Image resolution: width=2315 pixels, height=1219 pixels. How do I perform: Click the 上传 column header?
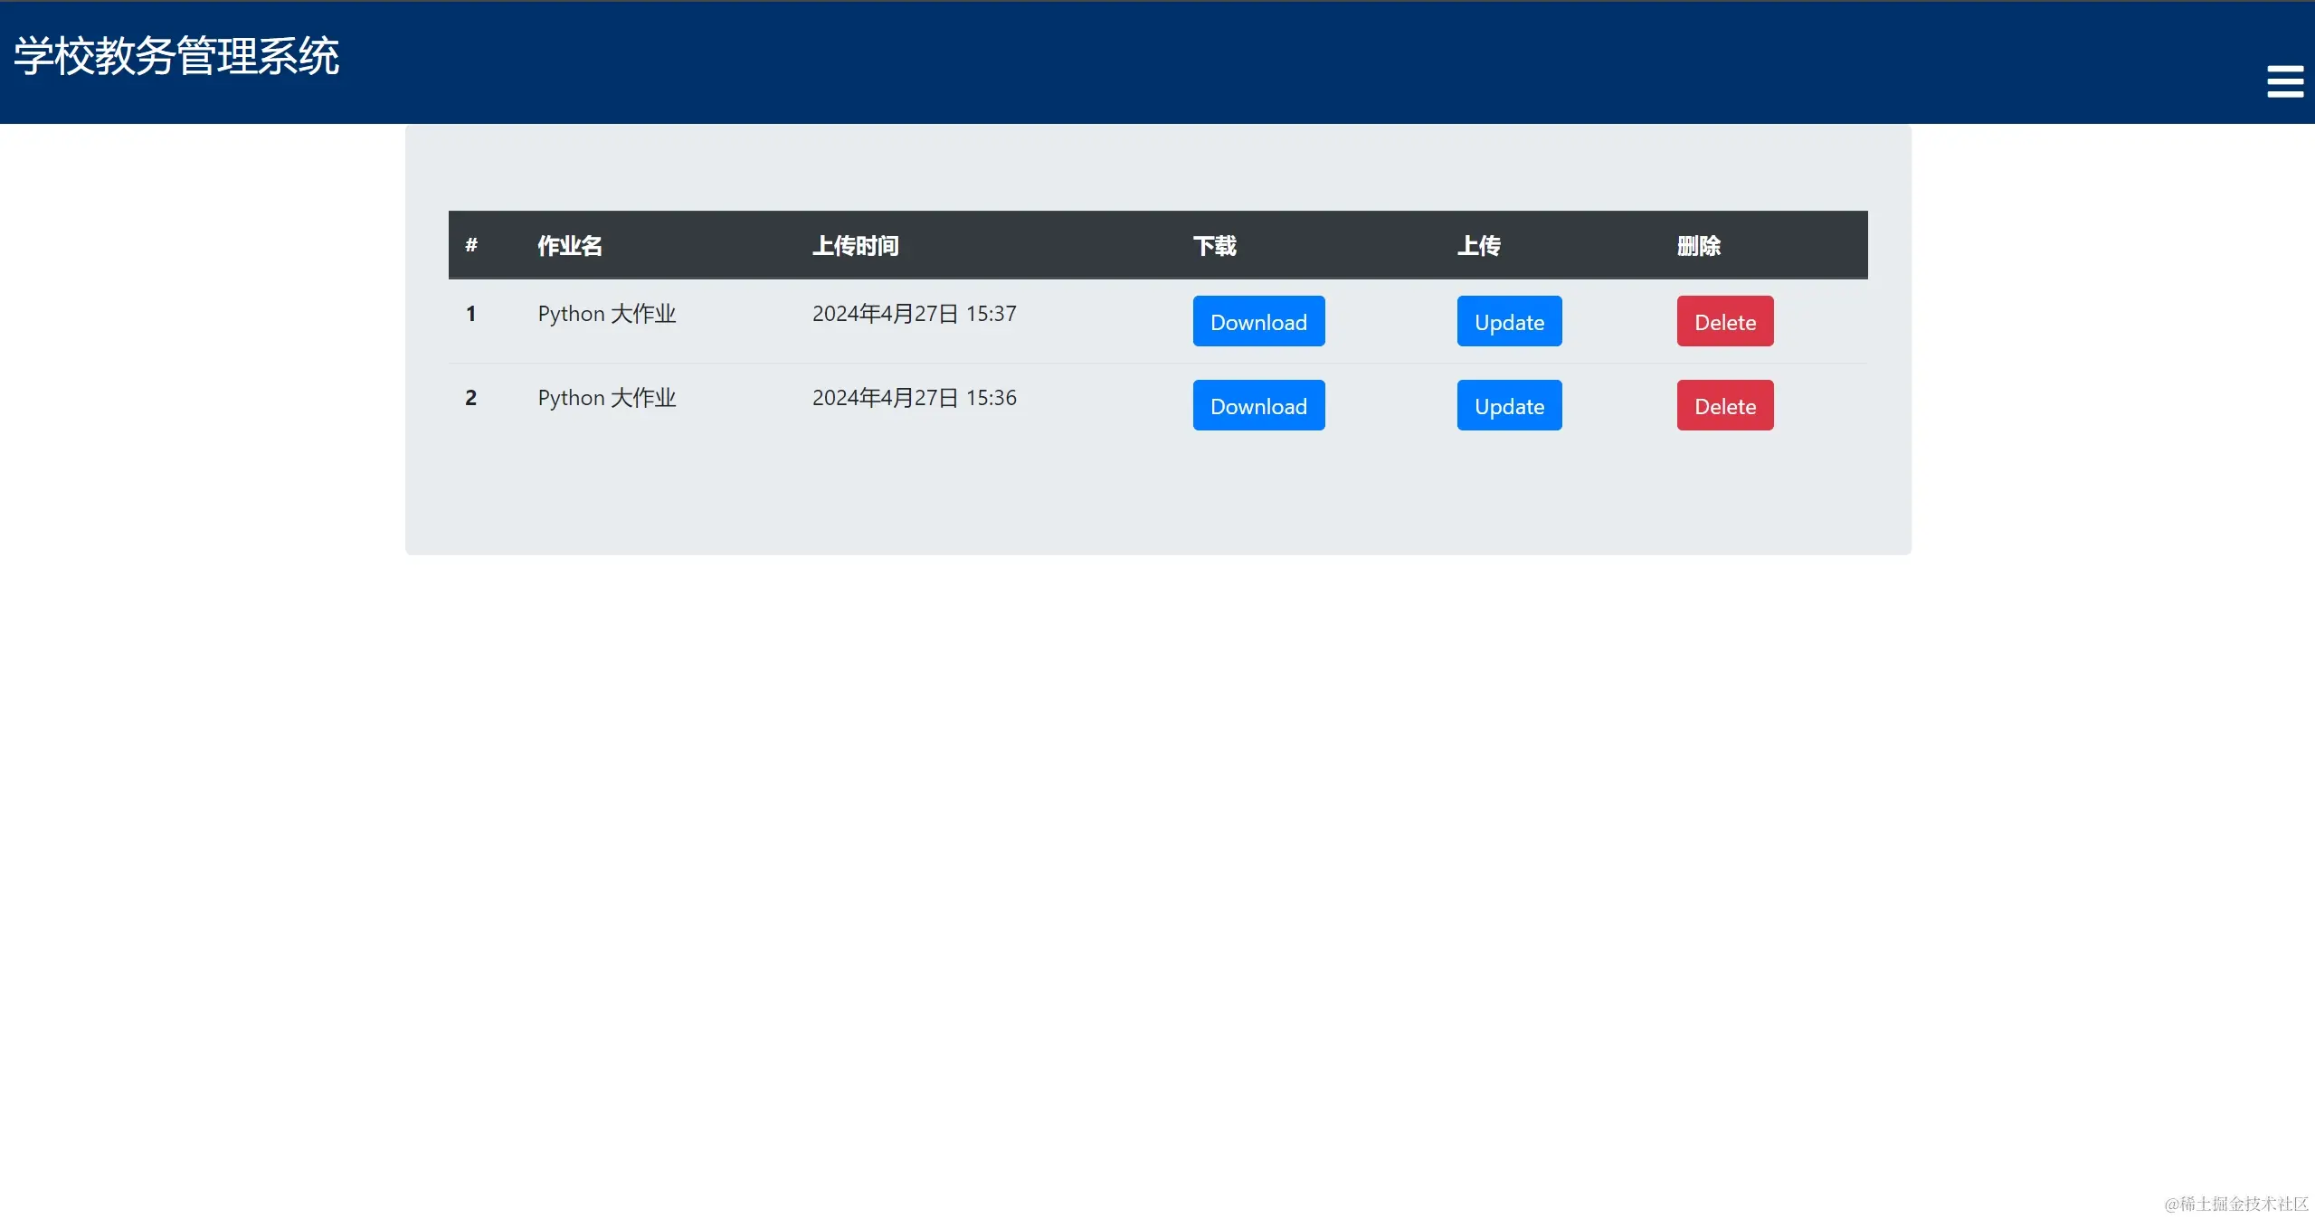click(1478, 245)
